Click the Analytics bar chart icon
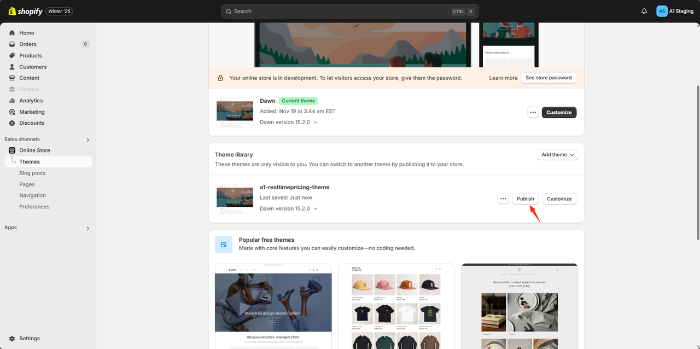 tap(12, 101)
